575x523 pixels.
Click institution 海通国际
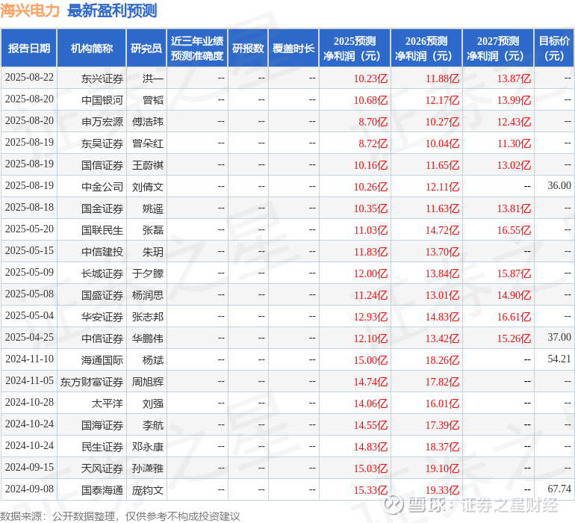click(x=102, y=359)
